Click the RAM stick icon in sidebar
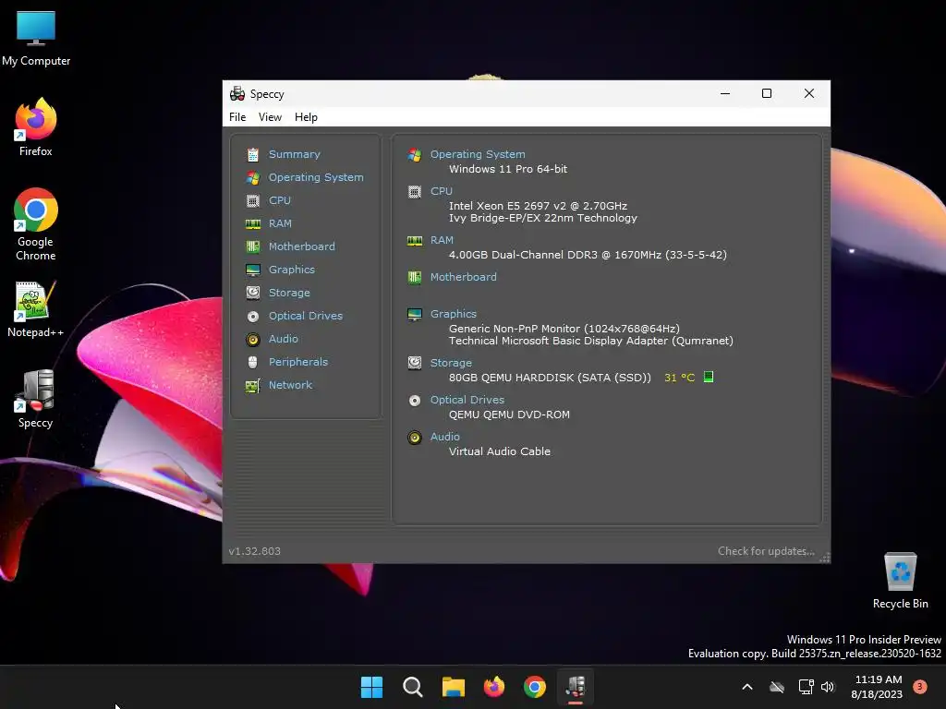The image size is (946, 709). point(253,223)
